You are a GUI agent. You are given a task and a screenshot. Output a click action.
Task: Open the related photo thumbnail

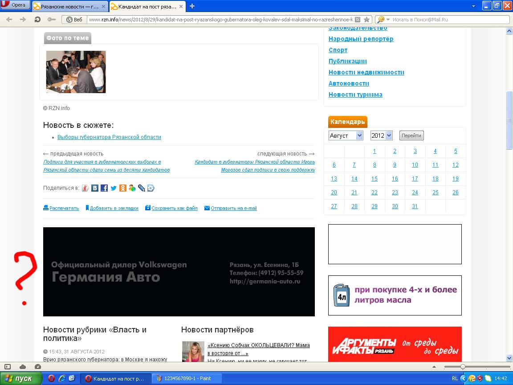tap(76, 72)
